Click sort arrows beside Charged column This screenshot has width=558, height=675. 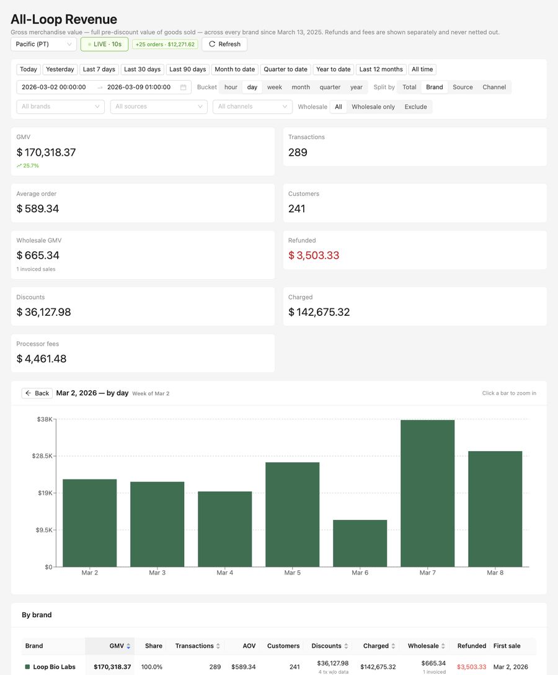(393, 646)
